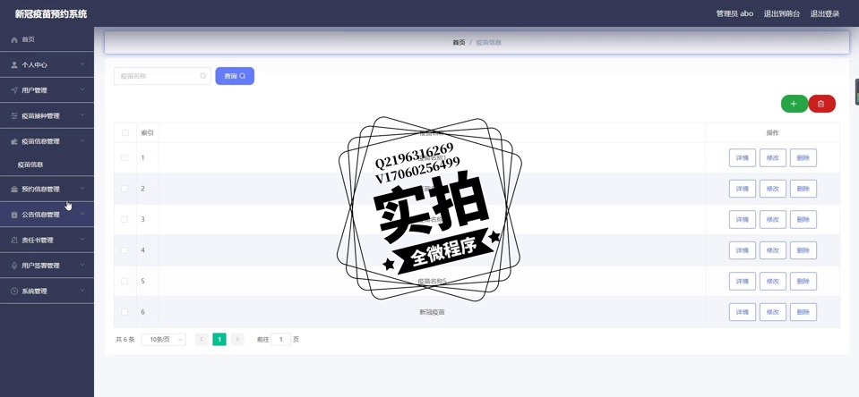
Task: Click the 查询 search button
Action: tap(235, 76)
